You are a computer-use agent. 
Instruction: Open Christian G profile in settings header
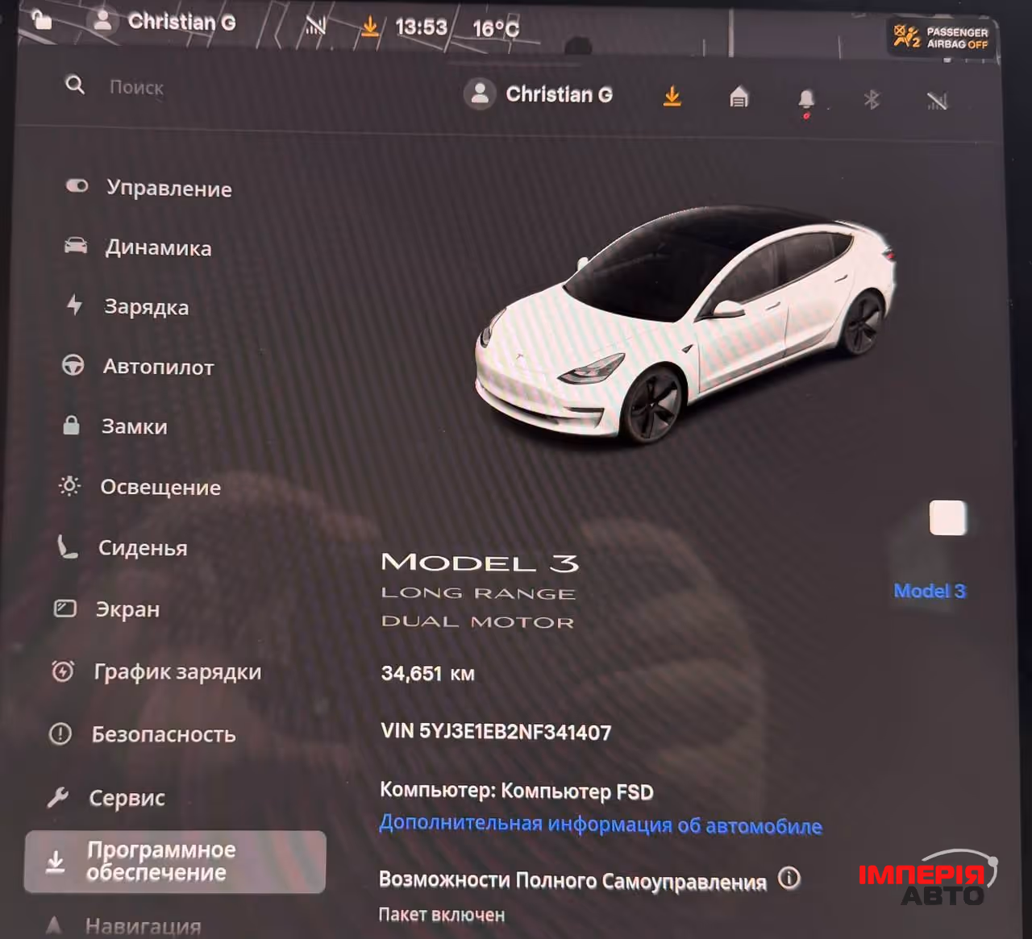[538, 94]
